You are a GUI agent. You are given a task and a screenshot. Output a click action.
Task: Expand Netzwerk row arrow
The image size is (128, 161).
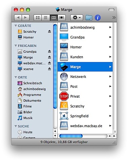point(110,76)
